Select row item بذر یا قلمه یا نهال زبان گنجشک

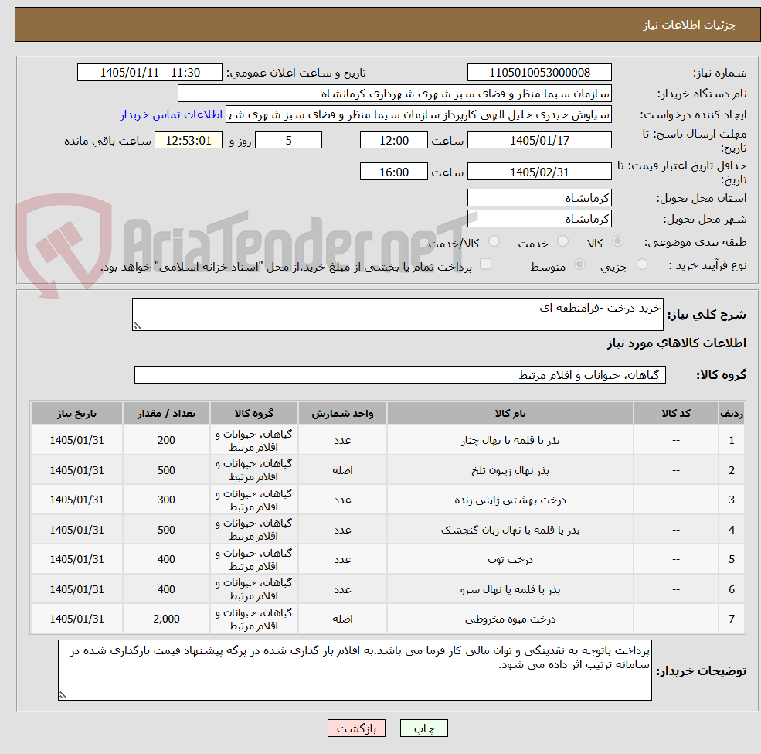pos(510,530)
